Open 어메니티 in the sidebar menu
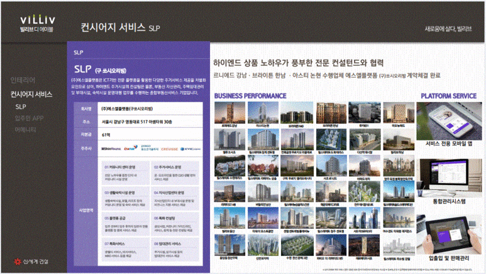Screen dimensions: 486x274 [25, 130]
